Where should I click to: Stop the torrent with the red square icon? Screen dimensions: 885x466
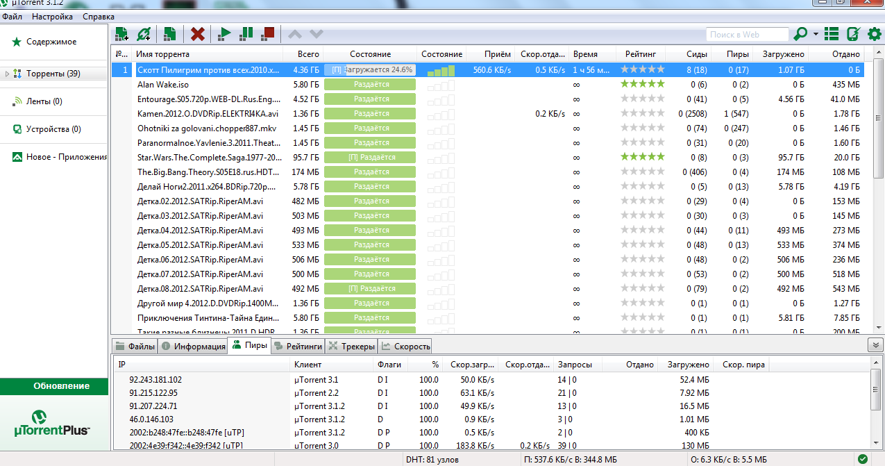268,33
